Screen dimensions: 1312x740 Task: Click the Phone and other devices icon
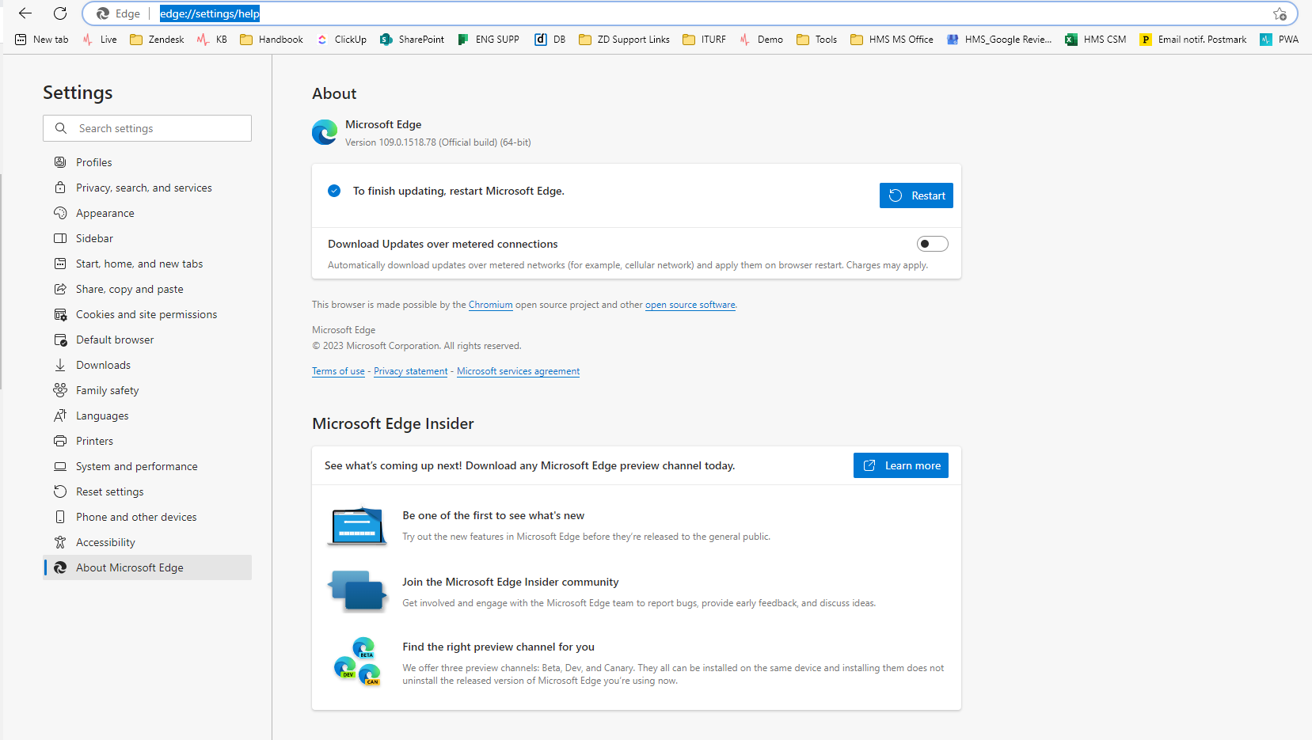60,517
